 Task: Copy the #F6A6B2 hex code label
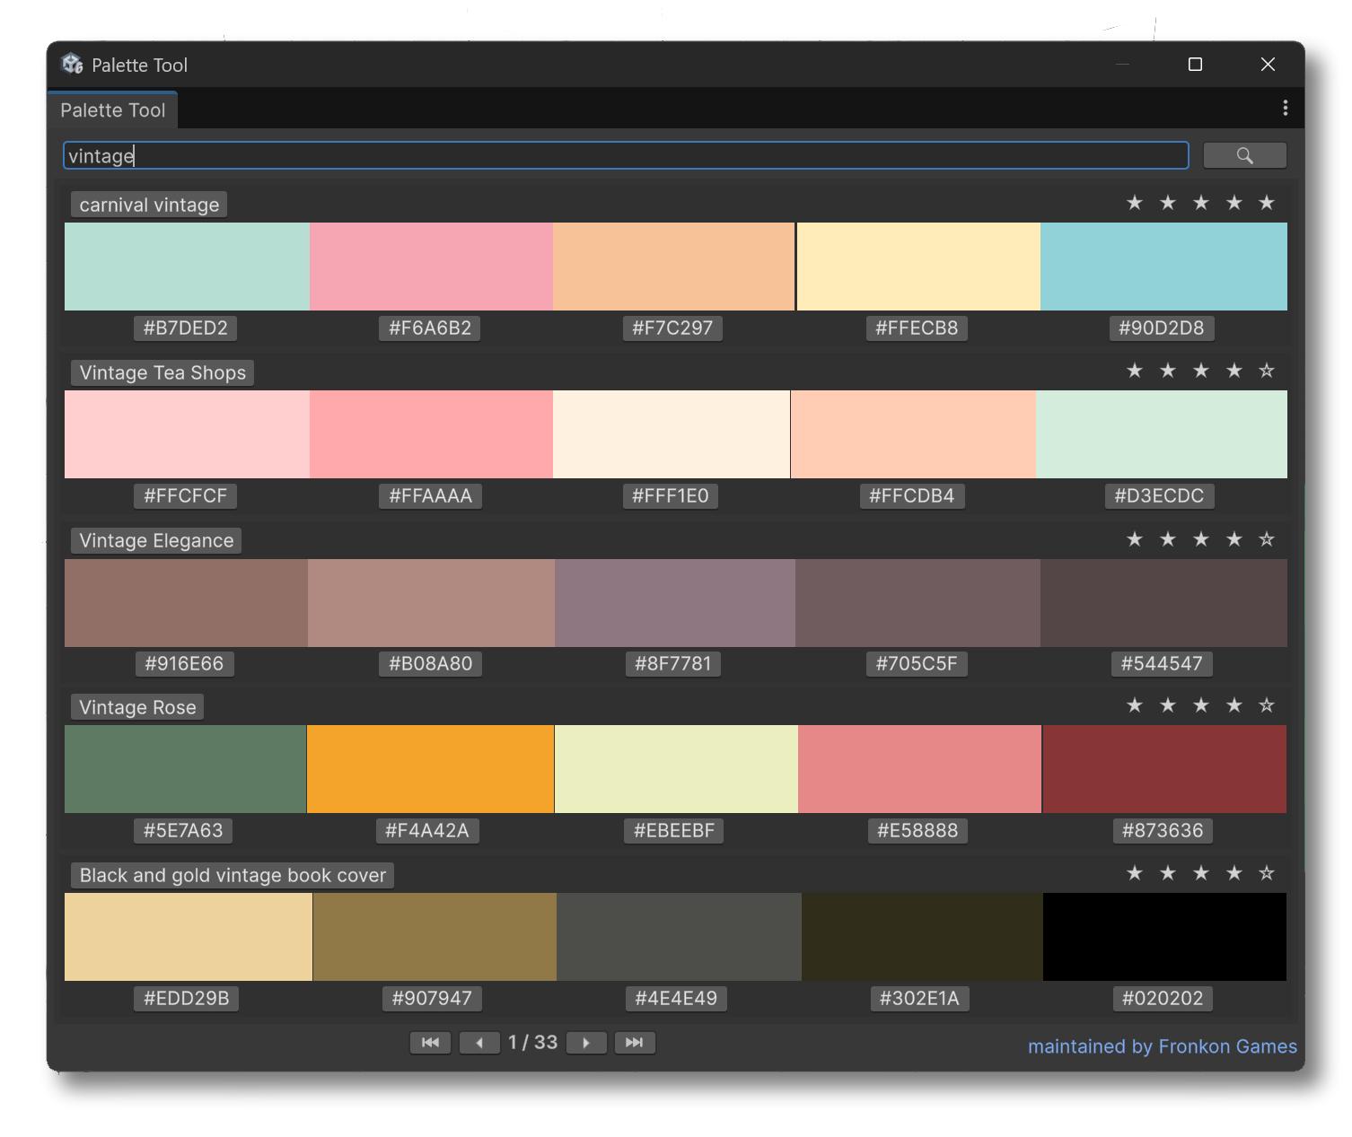point(430,328)
